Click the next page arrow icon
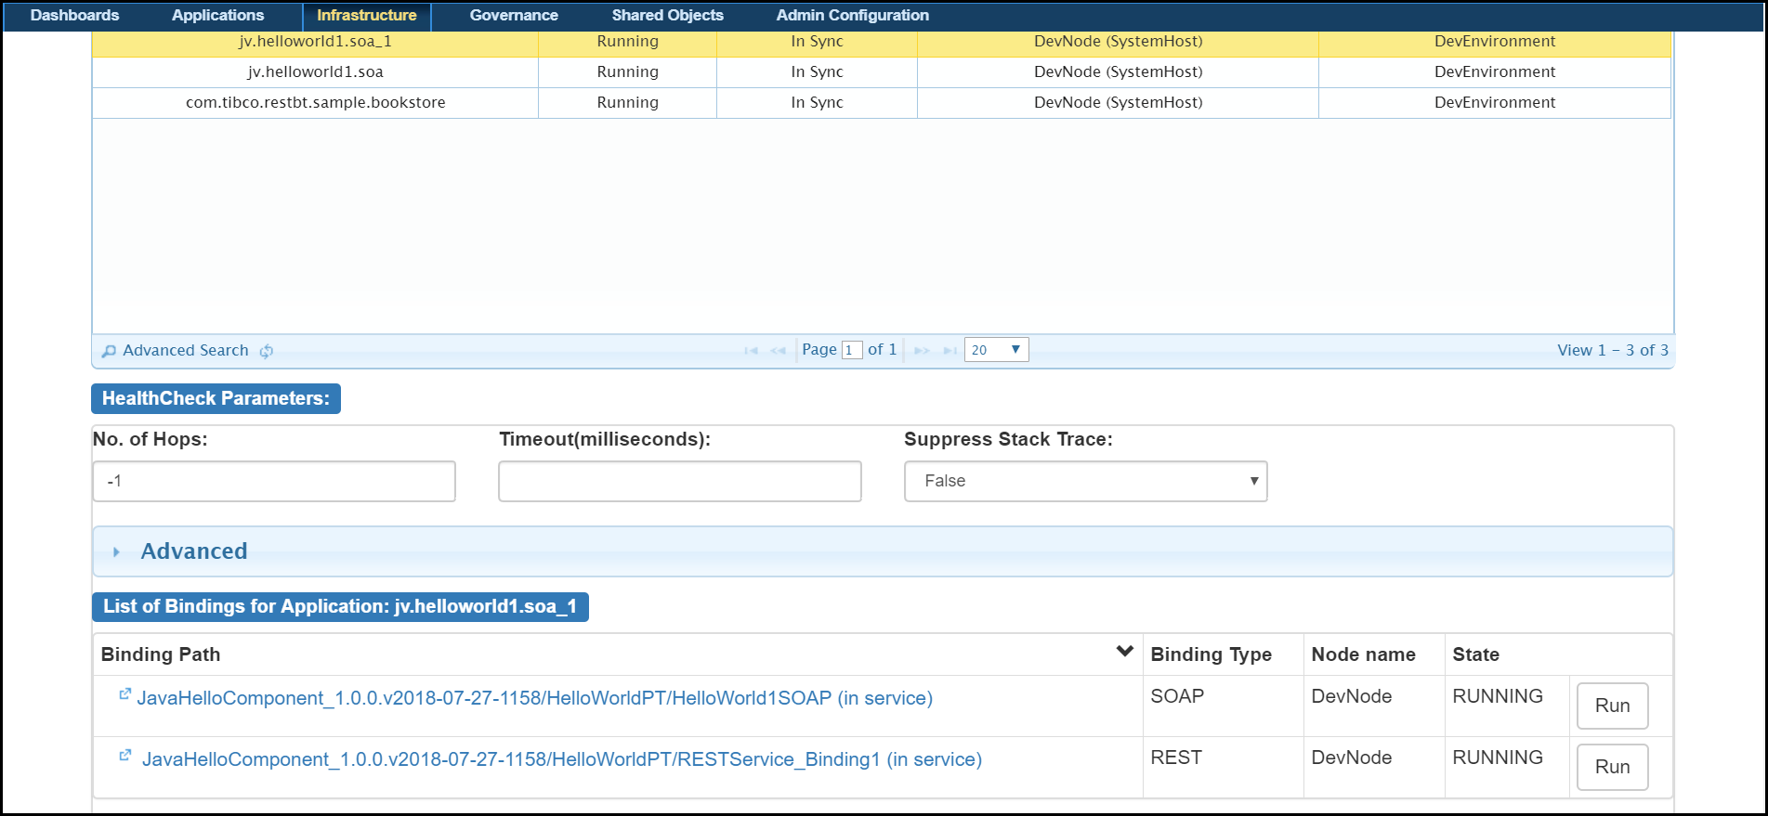This screenshot has width=1768, height=816. (922, 350)
